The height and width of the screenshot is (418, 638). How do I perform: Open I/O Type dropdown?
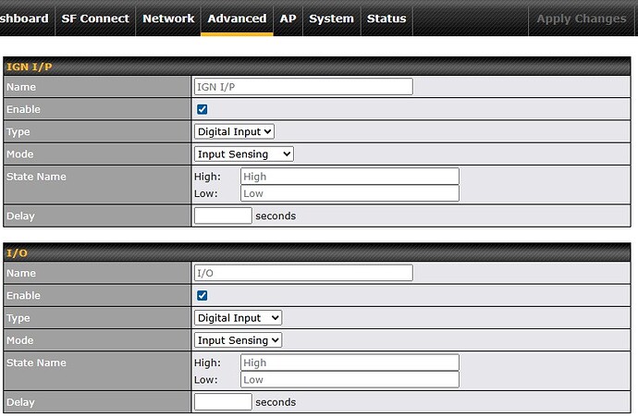[238, 318]
